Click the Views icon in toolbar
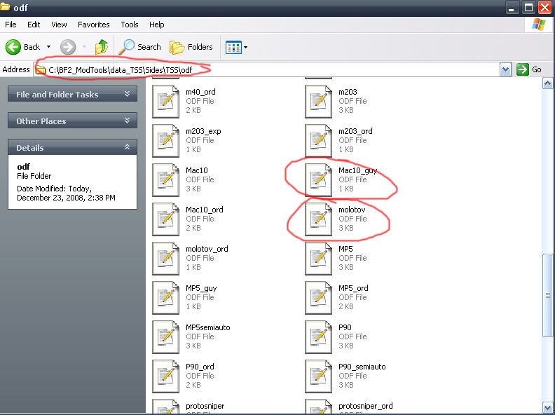The width and height of the screenshot is (555, 415). [233, 47]
